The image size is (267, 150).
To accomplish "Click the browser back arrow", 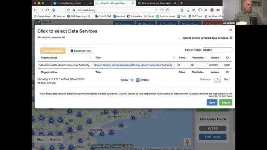I will [x=35, y=10].
